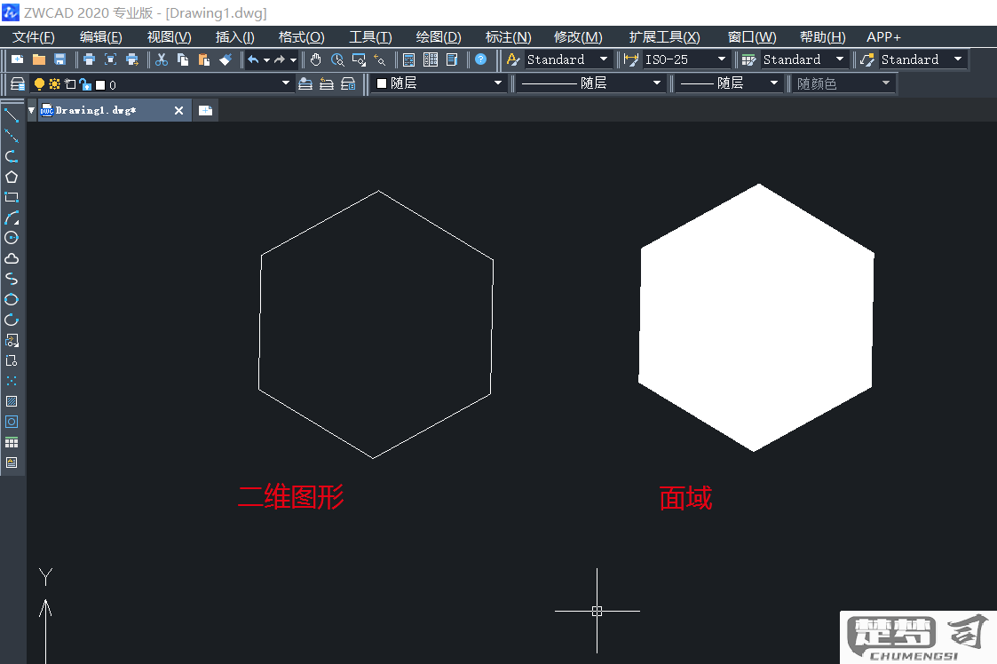Open the Tool palettes icon
This screenshot has width=997, height=664.
452,59
